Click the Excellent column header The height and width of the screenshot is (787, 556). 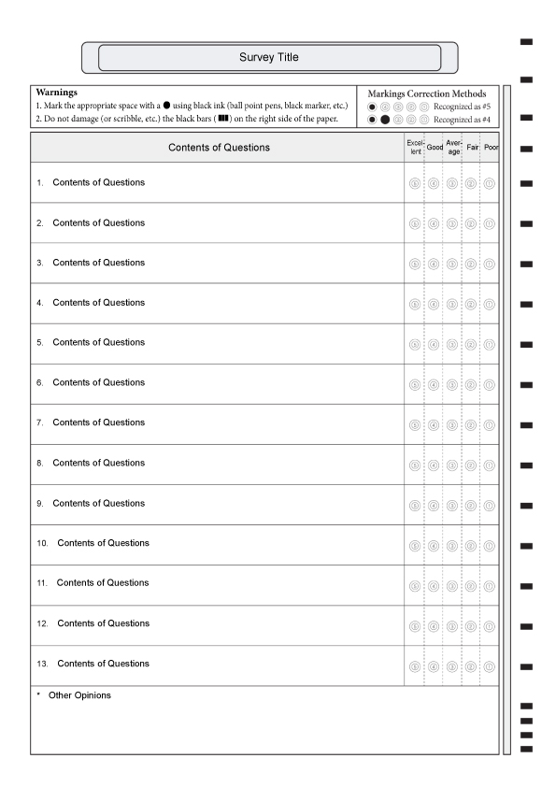(x=415, y=147)
